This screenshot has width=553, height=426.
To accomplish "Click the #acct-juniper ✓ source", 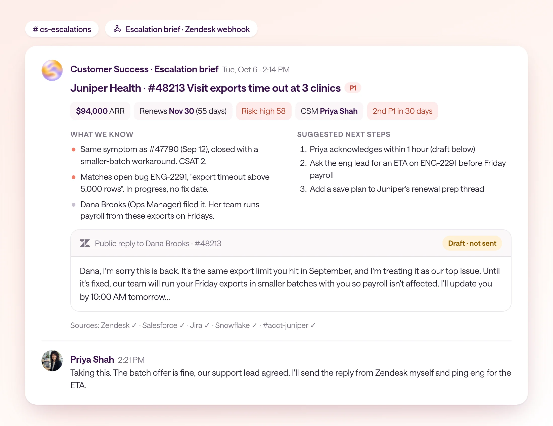I will [x=289, y=325].
